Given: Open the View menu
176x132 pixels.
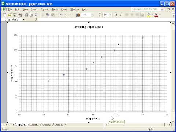Looking at the screenshot, I should click(x=25, y=9).
